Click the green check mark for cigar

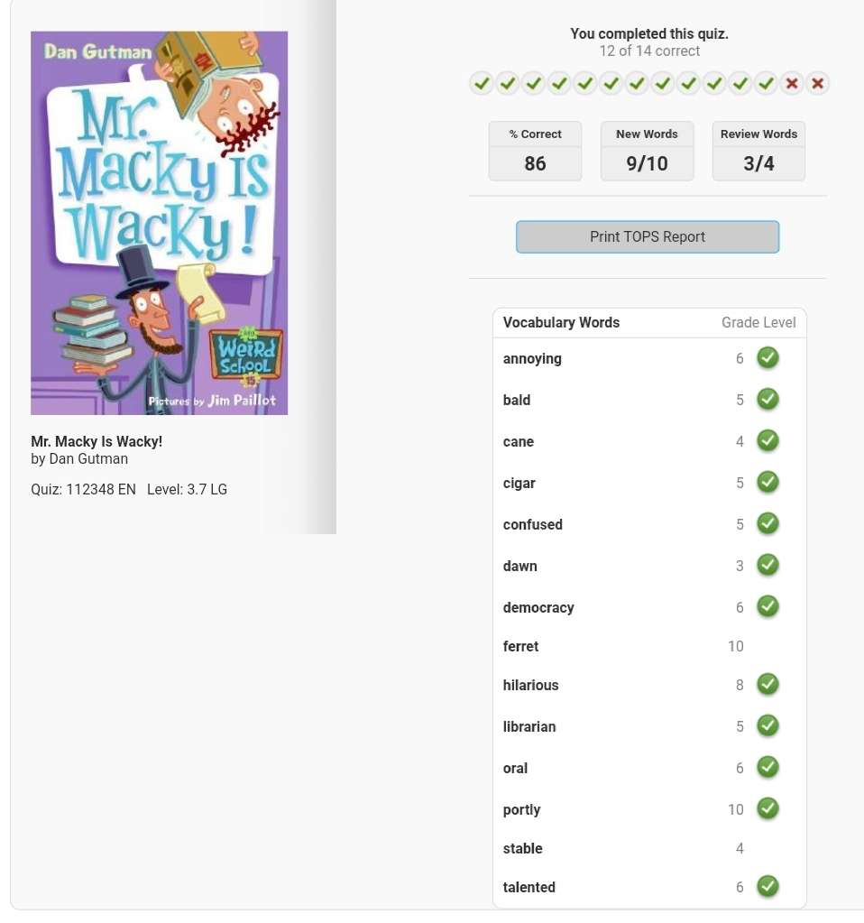pos(767,482)
